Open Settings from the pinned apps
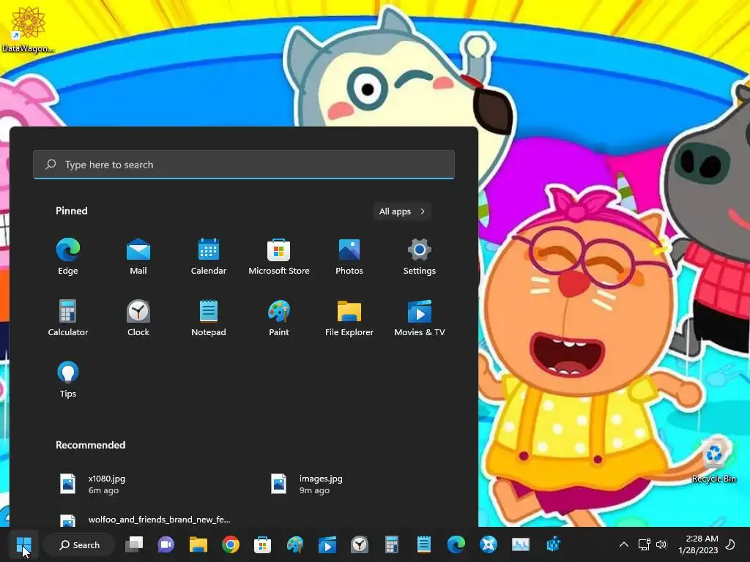Viewport: 750px width, 562px height. 420,257
